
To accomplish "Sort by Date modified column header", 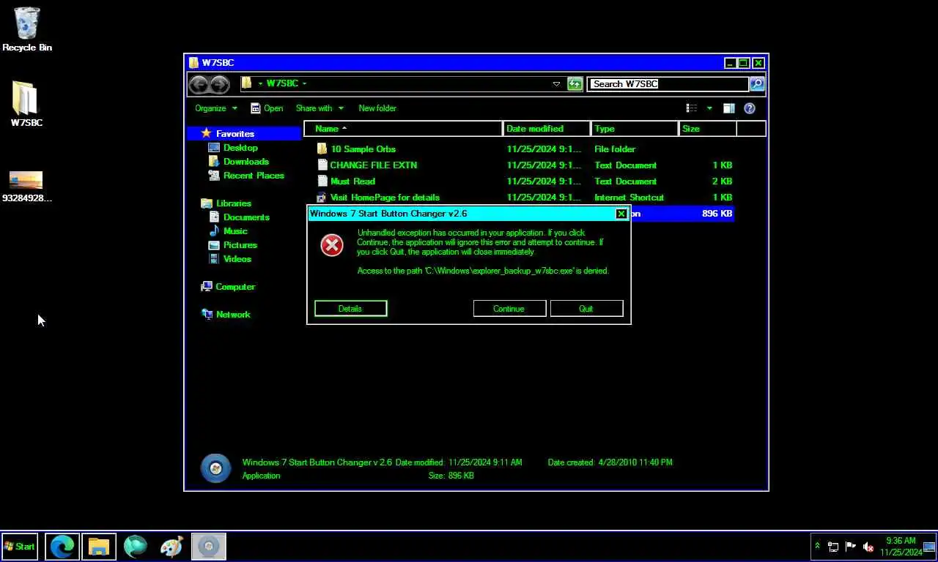I will point(547,129).
